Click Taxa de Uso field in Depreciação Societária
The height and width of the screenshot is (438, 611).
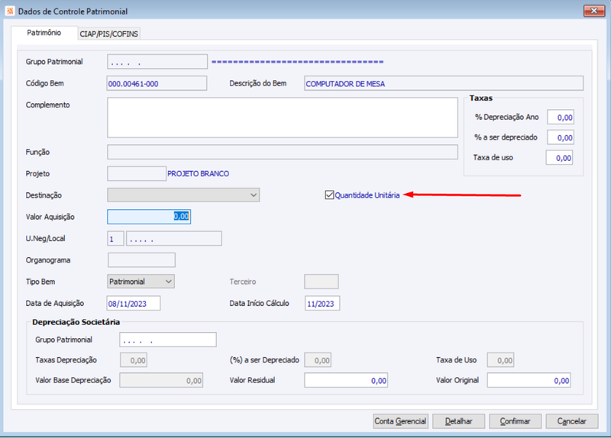tap(500, 360)
